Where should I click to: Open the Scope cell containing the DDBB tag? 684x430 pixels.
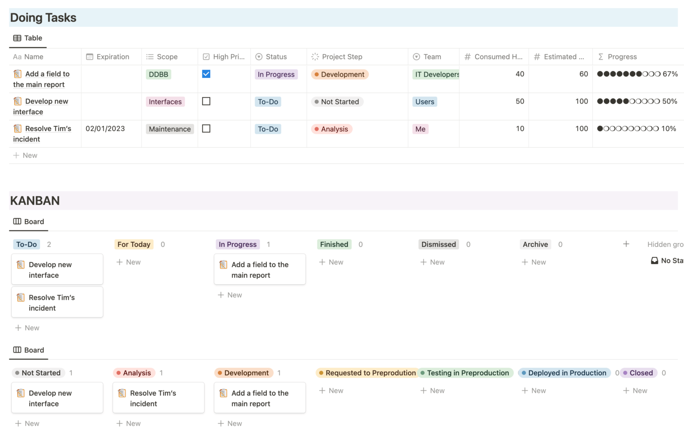pyautogui.click(x=158, y=74)
